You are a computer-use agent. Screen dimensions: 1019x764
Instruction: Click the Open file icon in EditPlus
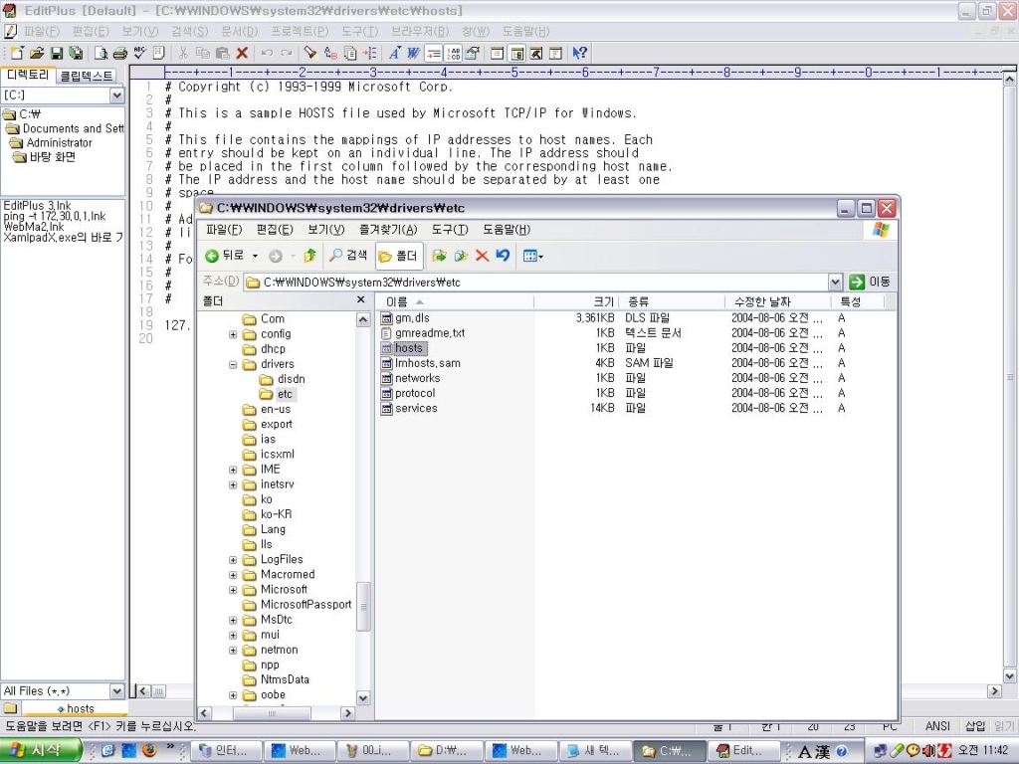[37, 54]
